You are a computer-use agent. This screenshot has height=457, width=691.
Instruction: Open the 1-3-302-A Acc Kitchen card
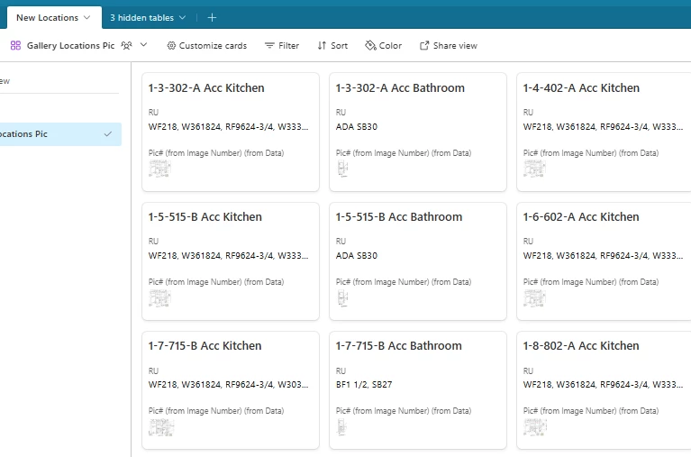point(231,132)
